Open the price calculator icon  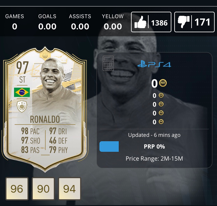[x=108, y=63]
